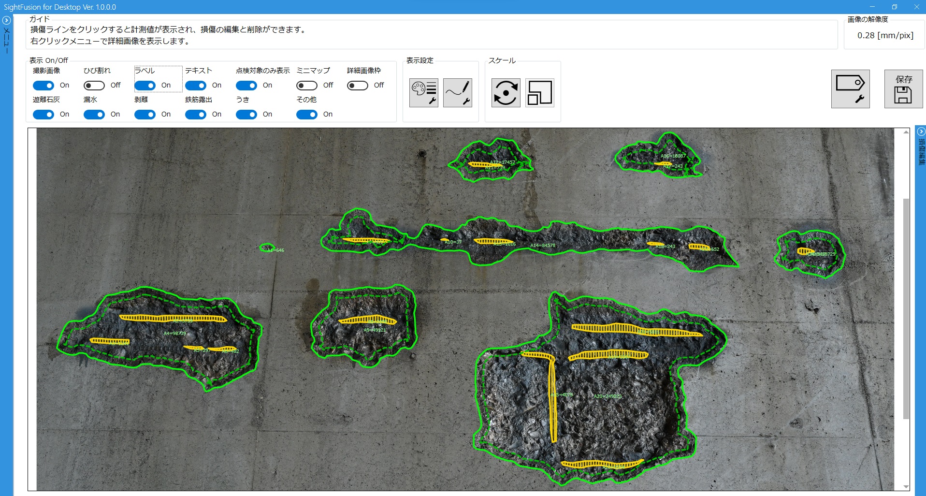Open the label settings tag icon
The image size is (926, 496).
click(x=851, y=89)
